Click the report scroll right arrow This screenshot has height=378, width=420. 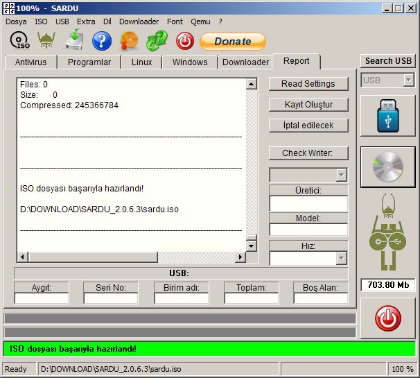pyautogui.click(x=240, y=257)
